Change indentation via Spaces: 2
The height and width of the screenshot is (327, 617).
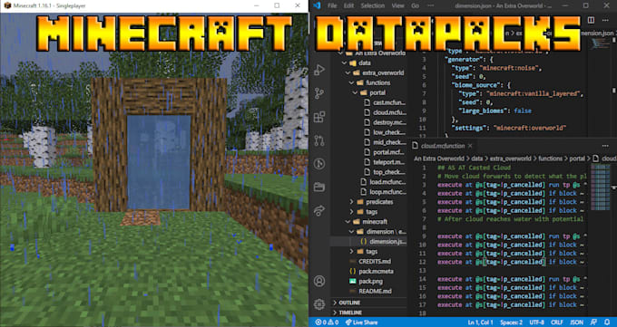pos(511,322)
